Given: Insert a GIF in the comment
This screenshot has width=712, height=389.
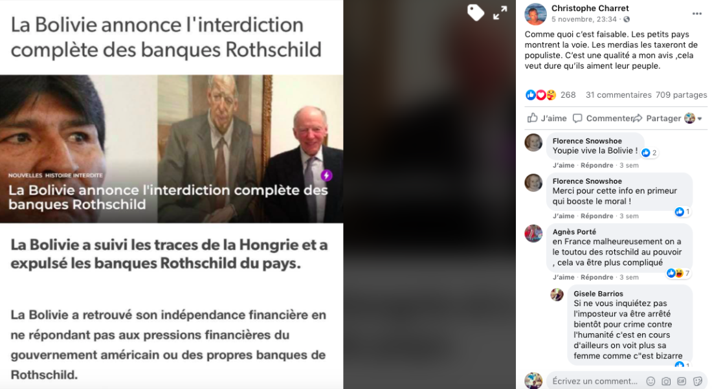Looking at the screenshot, I should pos(682,381).
